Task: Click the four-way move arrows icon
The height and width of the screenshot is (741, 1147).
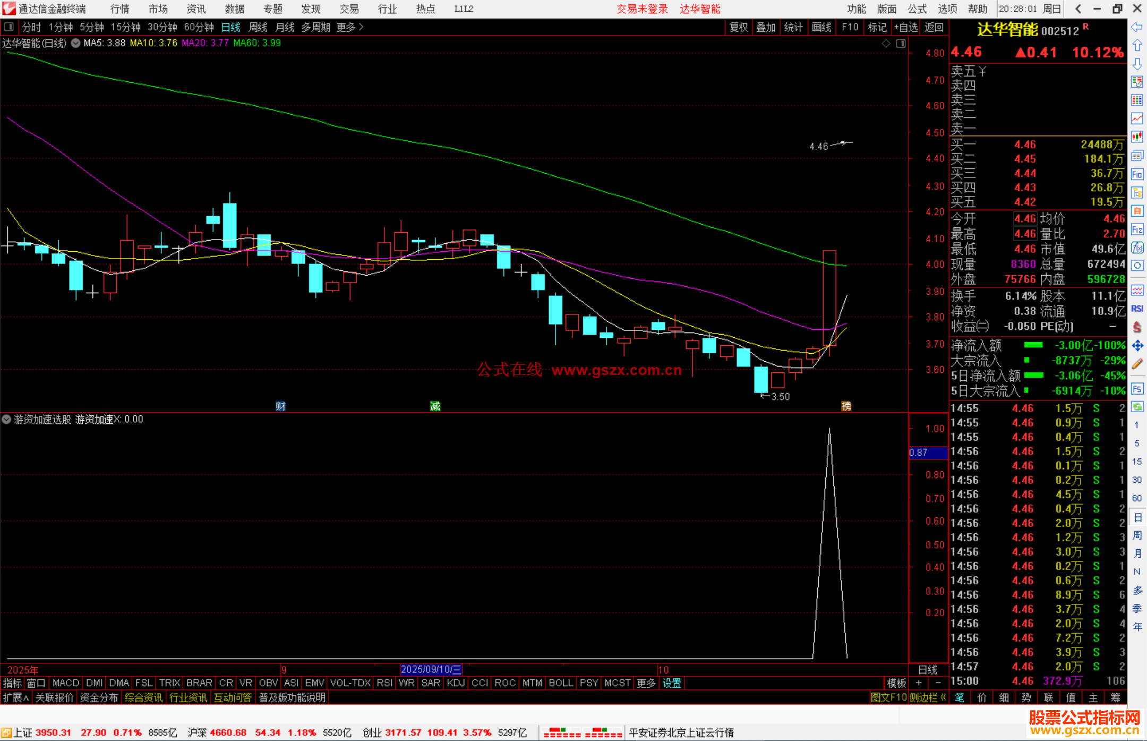Action: pos(1137,346)
